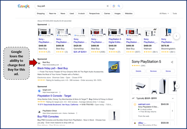Screen dimensions: 187x129
Task: Open the $499.99 Best Buy card rated (937)
Action: [x=133, y=41]
